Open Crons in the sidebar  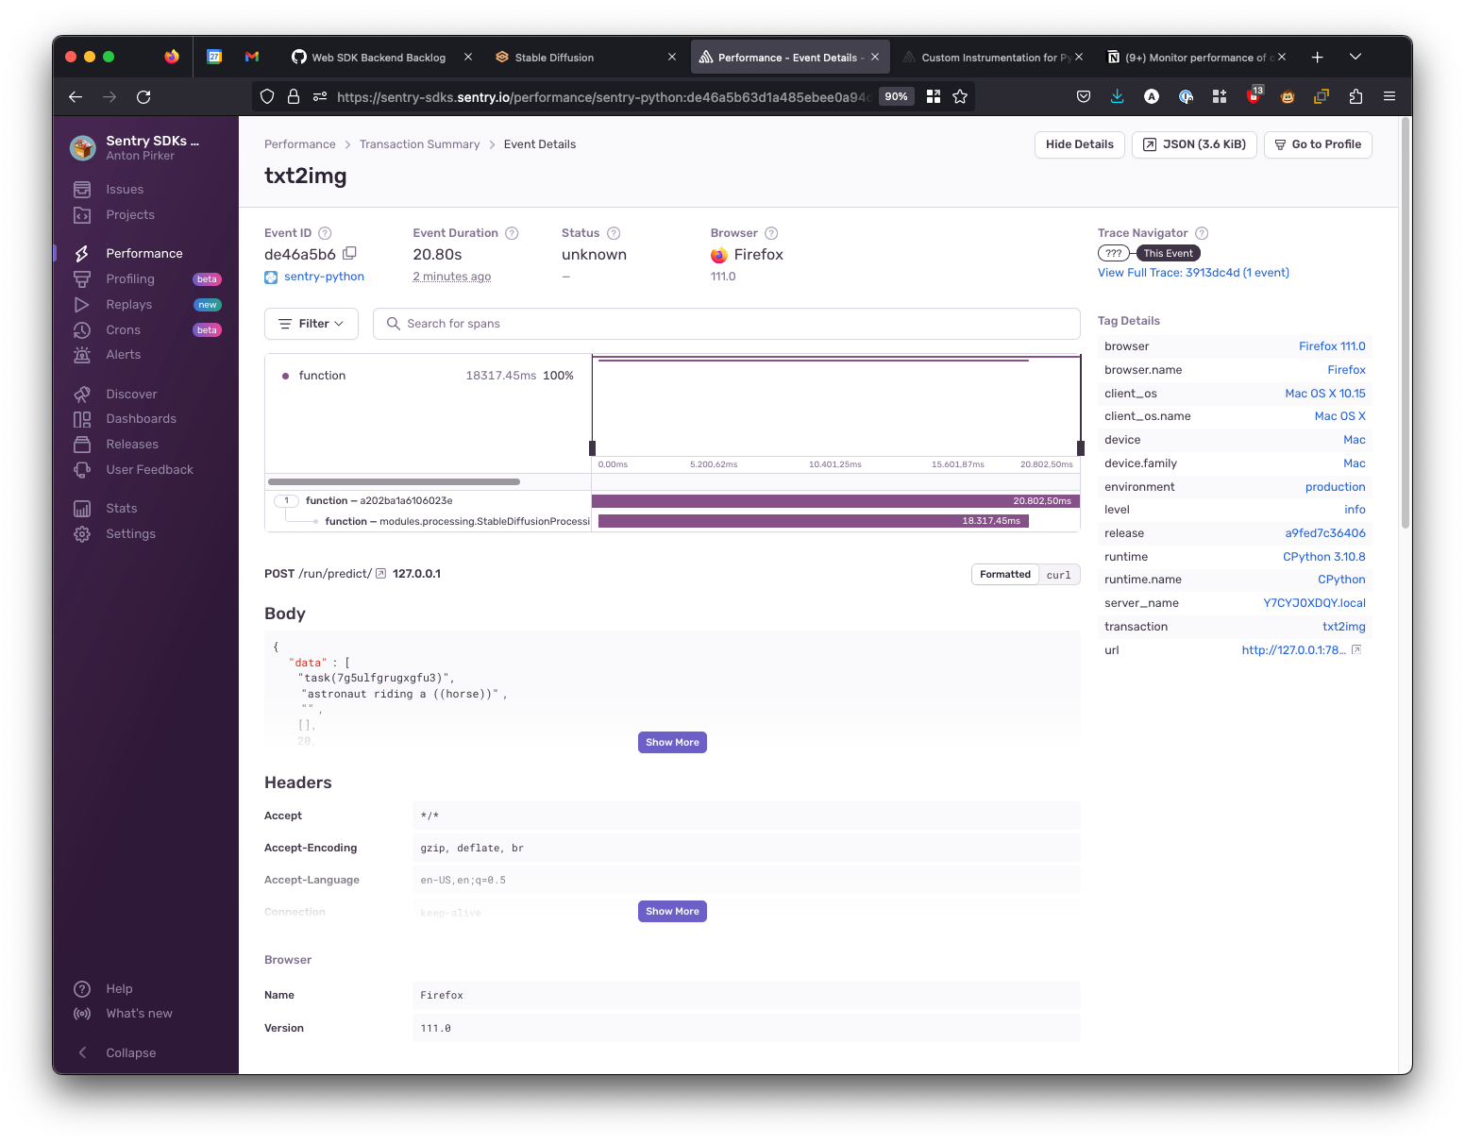coord(124,330)
